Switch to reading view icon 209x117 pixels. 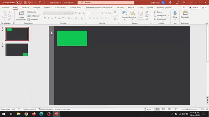tap(169, 109)
